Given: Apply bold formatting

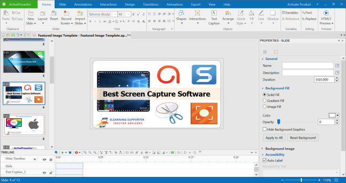Looking at the screenshot, I should pyautogui.click(x=90, y=21).
